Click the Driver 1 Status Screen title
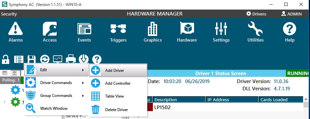310x119 pixels. tap(221, 74)
